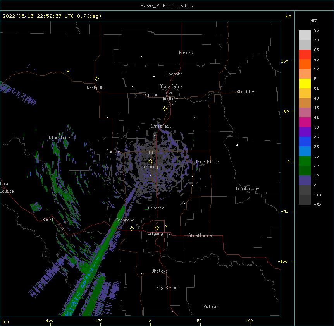
Task: Pick the tan 48 dBZ legend swatch
Action: pyautogui.click(x=305, y=103)
